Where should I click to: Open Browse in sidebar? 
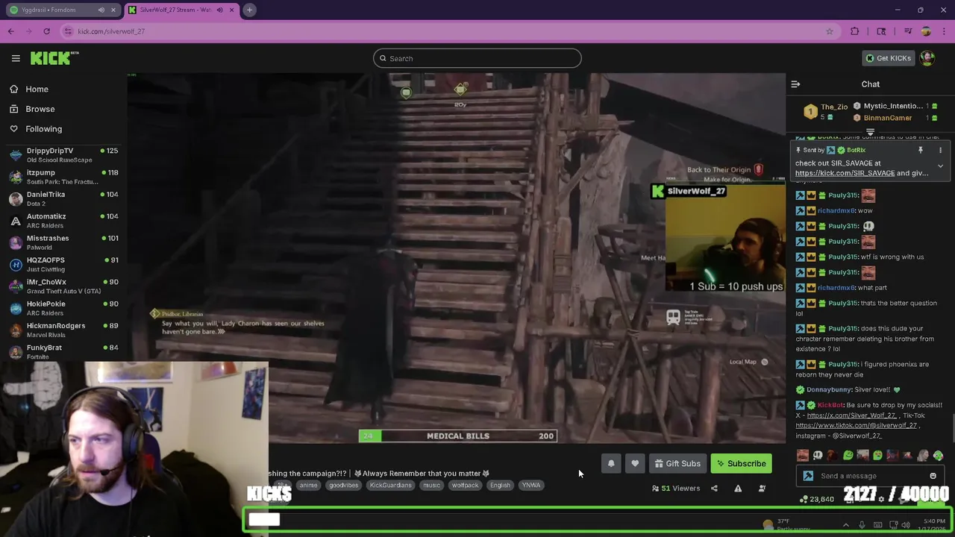(x=40, y=109)
